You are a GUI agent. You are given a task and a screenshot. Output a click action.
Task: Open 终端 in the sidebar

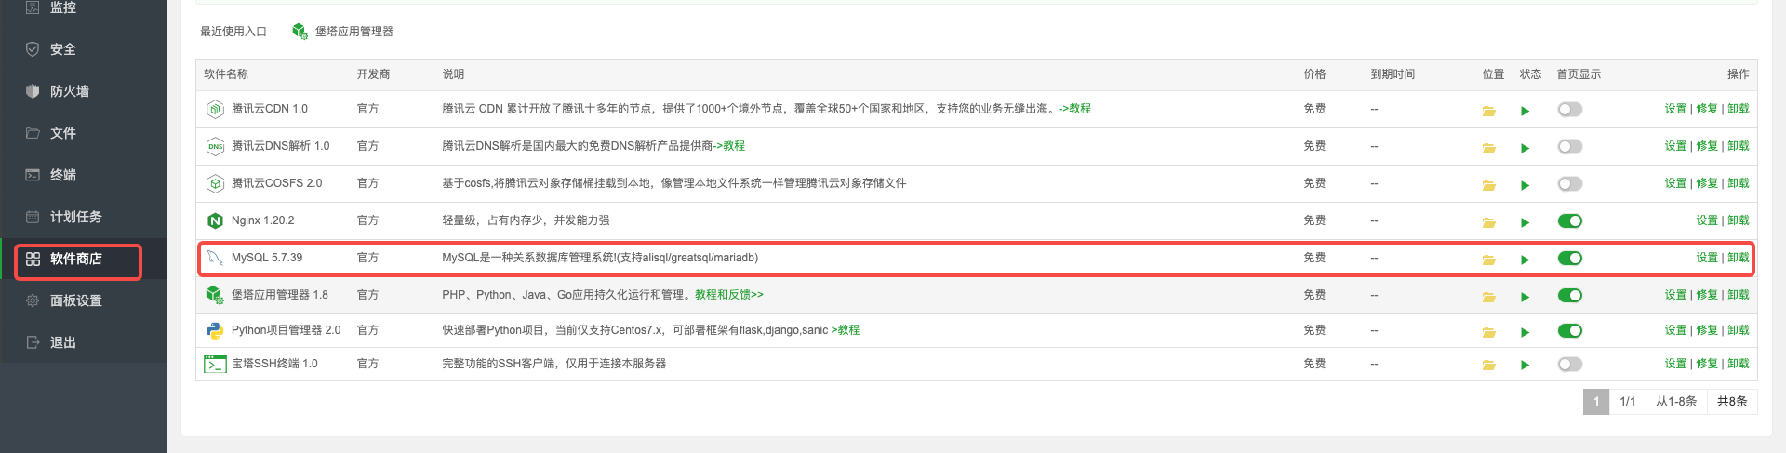point(84,175)
